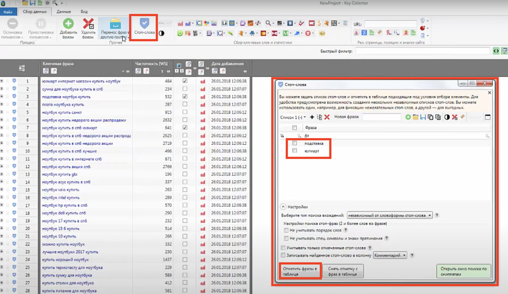The image size is (508, 294).
Task: Open dropdown arrow next to magnifier icon
Action: click(273, 23)
